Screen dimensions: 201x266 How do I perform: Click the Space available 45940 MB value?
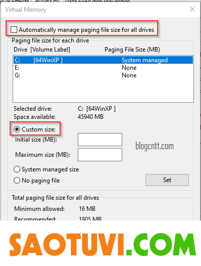(90, 117)
